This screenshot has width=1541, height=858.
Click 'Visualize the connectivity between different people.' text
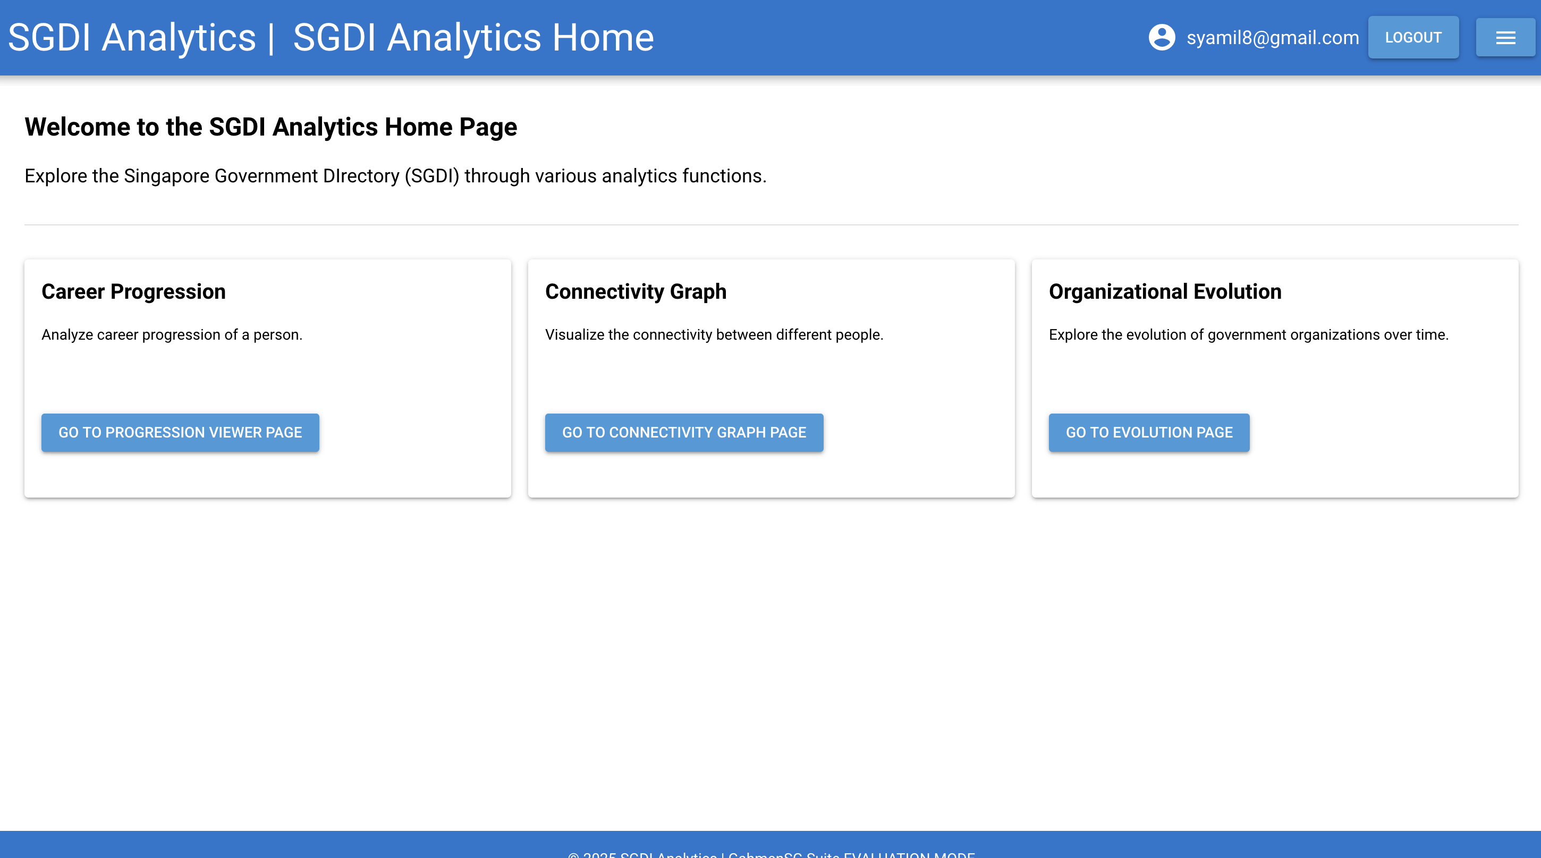714,334
